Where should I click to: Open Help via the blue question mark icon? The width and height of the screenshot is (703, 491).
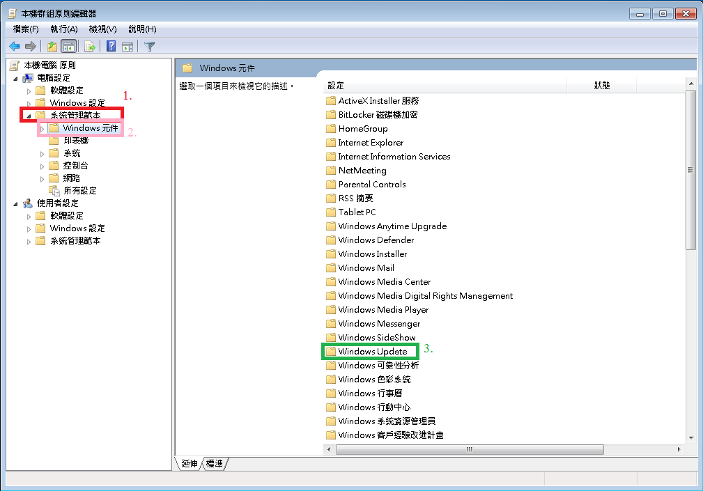tap(111, 47)
